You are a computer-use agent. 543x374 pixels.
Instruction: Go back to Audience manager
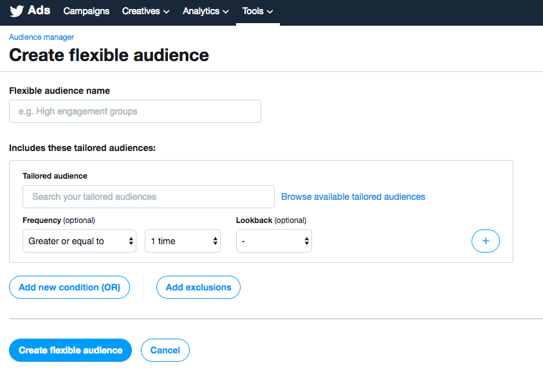[41, 37]
